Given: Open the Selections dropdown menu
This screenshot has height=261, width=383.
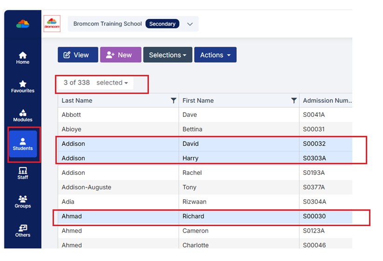Looking at the screenshot, I should click(x=168, y=55).
